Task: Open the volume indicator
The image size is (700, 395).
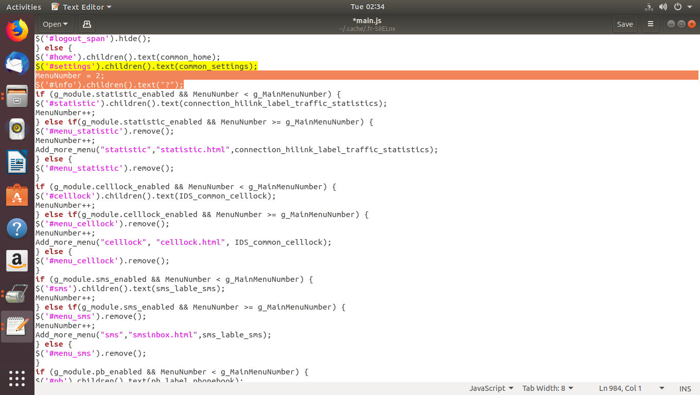Action: coord(663,7)
